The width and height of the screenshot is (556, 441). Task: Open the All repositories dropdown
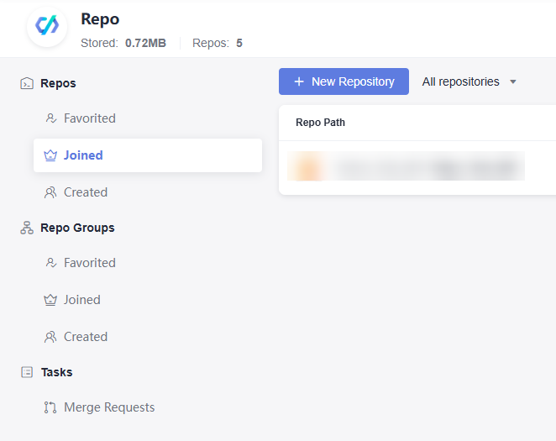click(x=461, y=81)
